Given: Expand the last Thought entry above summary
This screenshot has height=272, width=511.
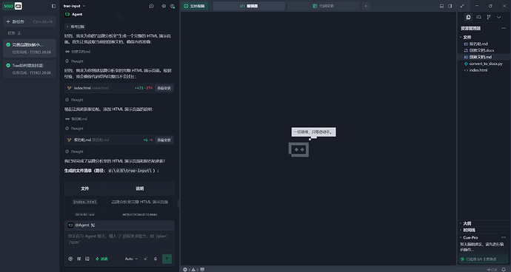Looking at the screenshot, I should coord(74,152).
